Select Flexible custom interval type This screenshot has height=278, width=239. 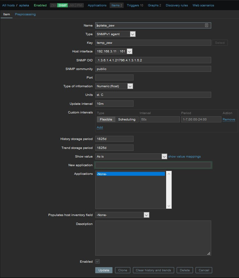tap(106, 120)
